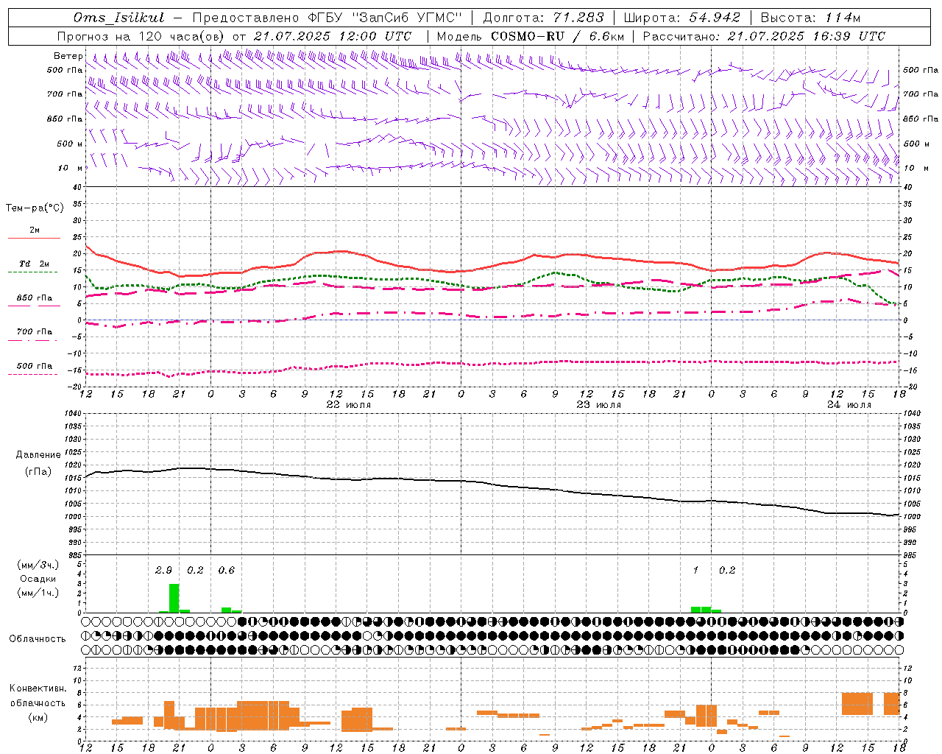Select Рассчитано: 21.07.2025 16:39 UTC timestamp
The height and width of the screenshot is (754, 942).
pyautogui.click(x=764, y=36)
